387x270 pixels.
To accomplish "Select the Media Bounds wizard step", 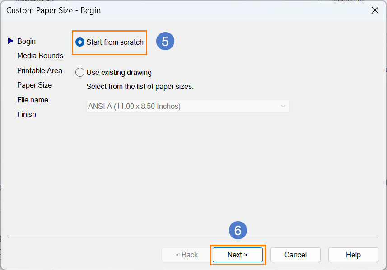I will click(40, 56).
